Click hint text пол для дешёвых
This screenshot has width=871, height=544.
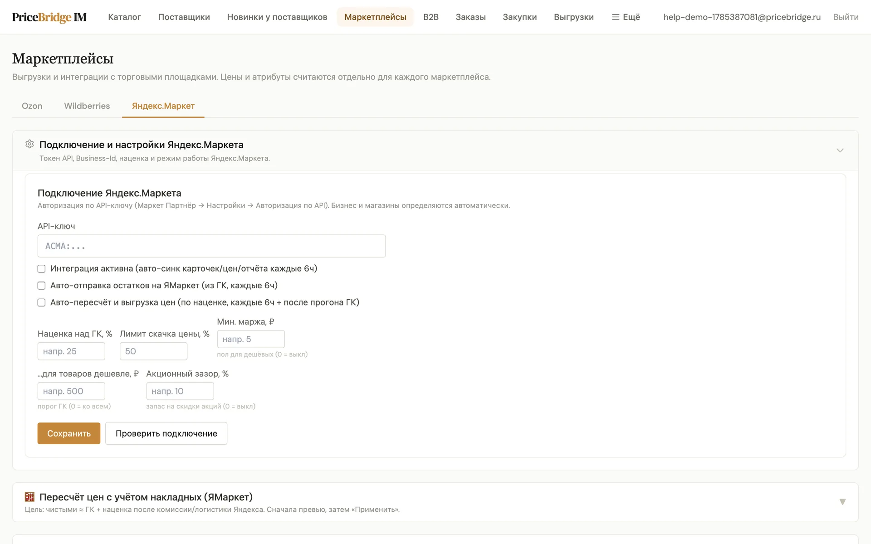pos(262,355)
